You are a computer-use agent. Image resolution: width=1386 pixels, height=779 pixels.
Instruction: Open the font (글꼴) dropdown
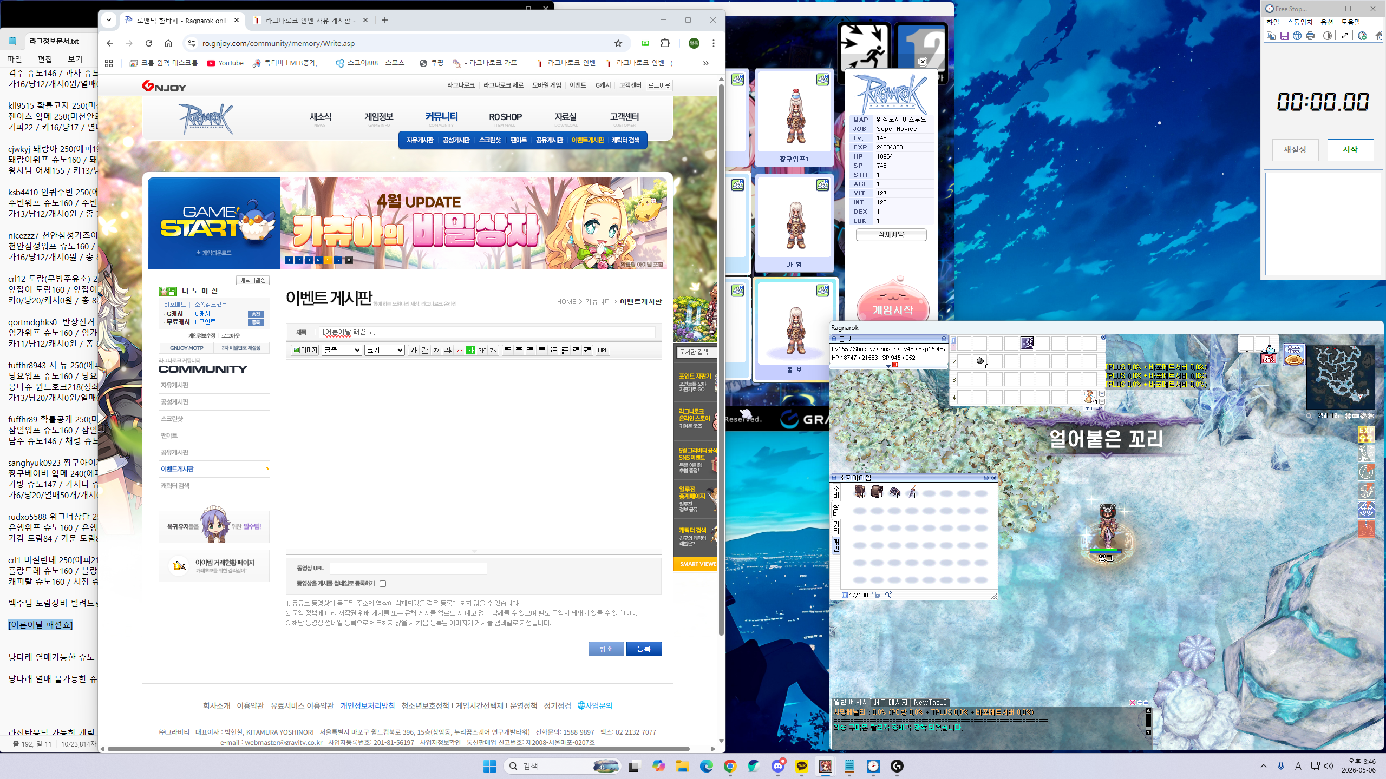(342, 350)
